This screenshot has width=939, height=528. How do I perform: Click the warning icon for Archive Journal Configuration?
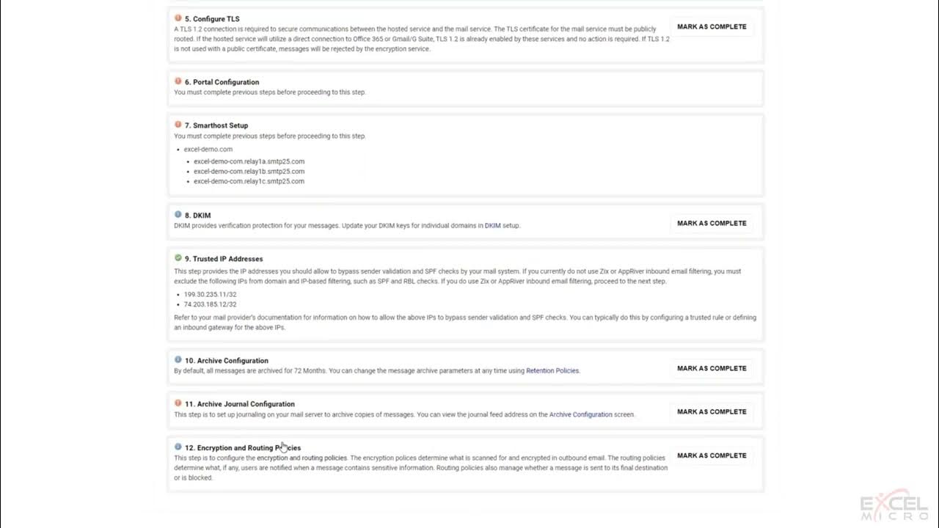pyautogui.click(x=178, y=403)
